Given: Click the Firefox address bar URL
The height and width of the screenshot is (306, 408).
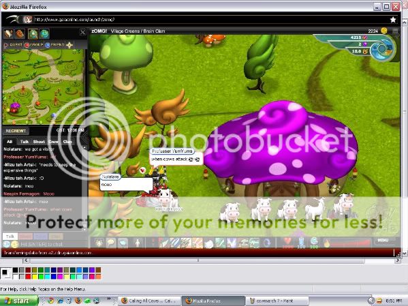Looking at the screenshot, I should coord(74,20).
